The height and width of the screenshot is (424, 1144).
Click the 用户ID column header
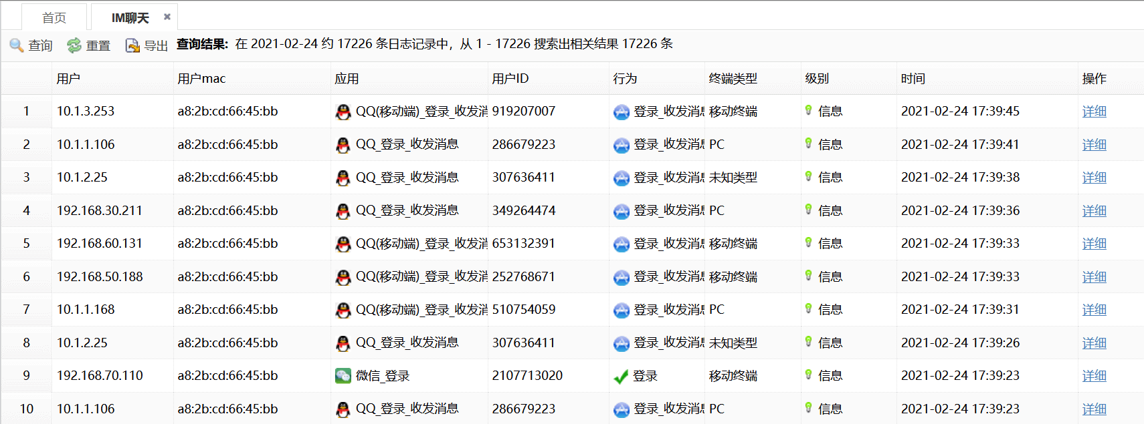pyautogui.click(x=510, y=79)
